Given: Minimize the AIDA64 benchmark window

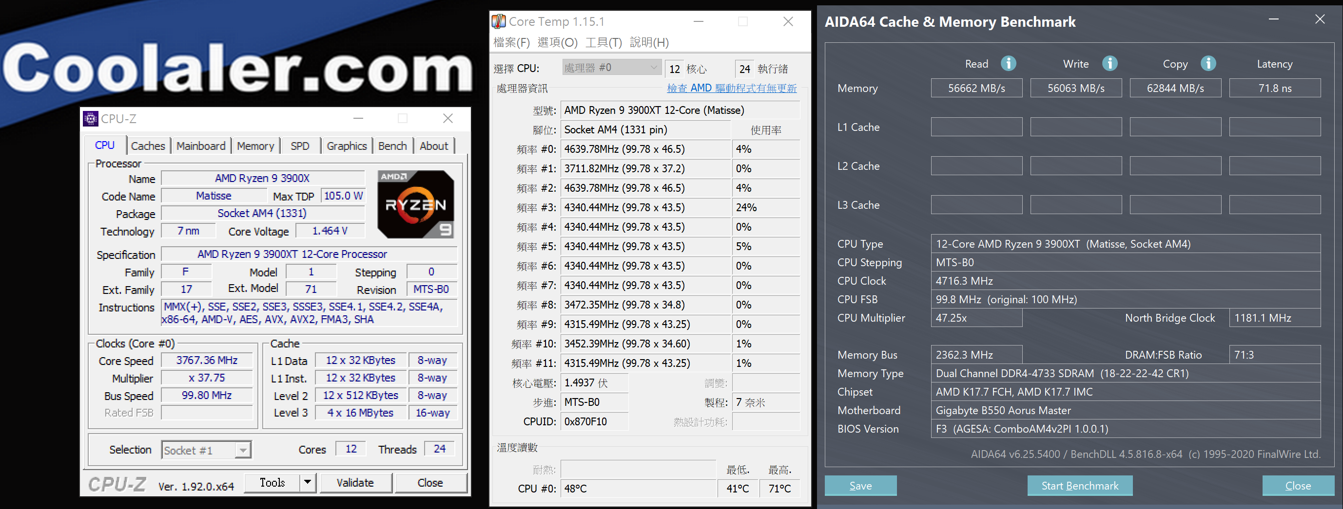Looking at the screenshot, I should tap(1274, 19).
